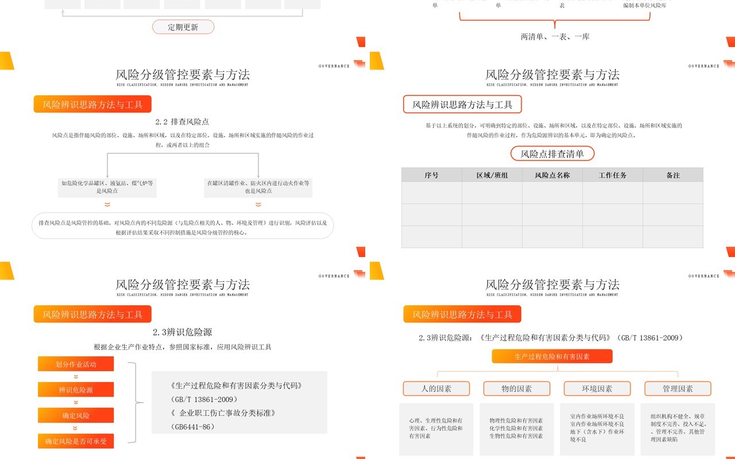The image size is (735, 459).
Task: Click the 在罐区清罐作业 example box
Action: [258, 187]
